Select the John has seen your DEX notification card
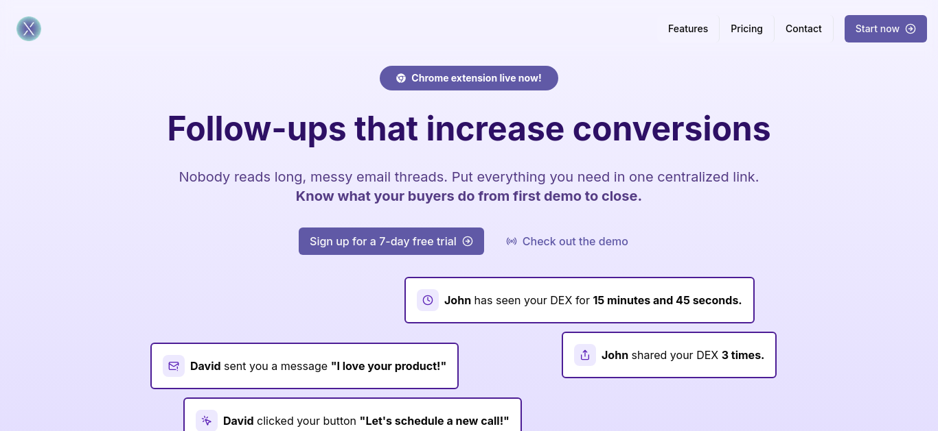 [x=580, y=300]
